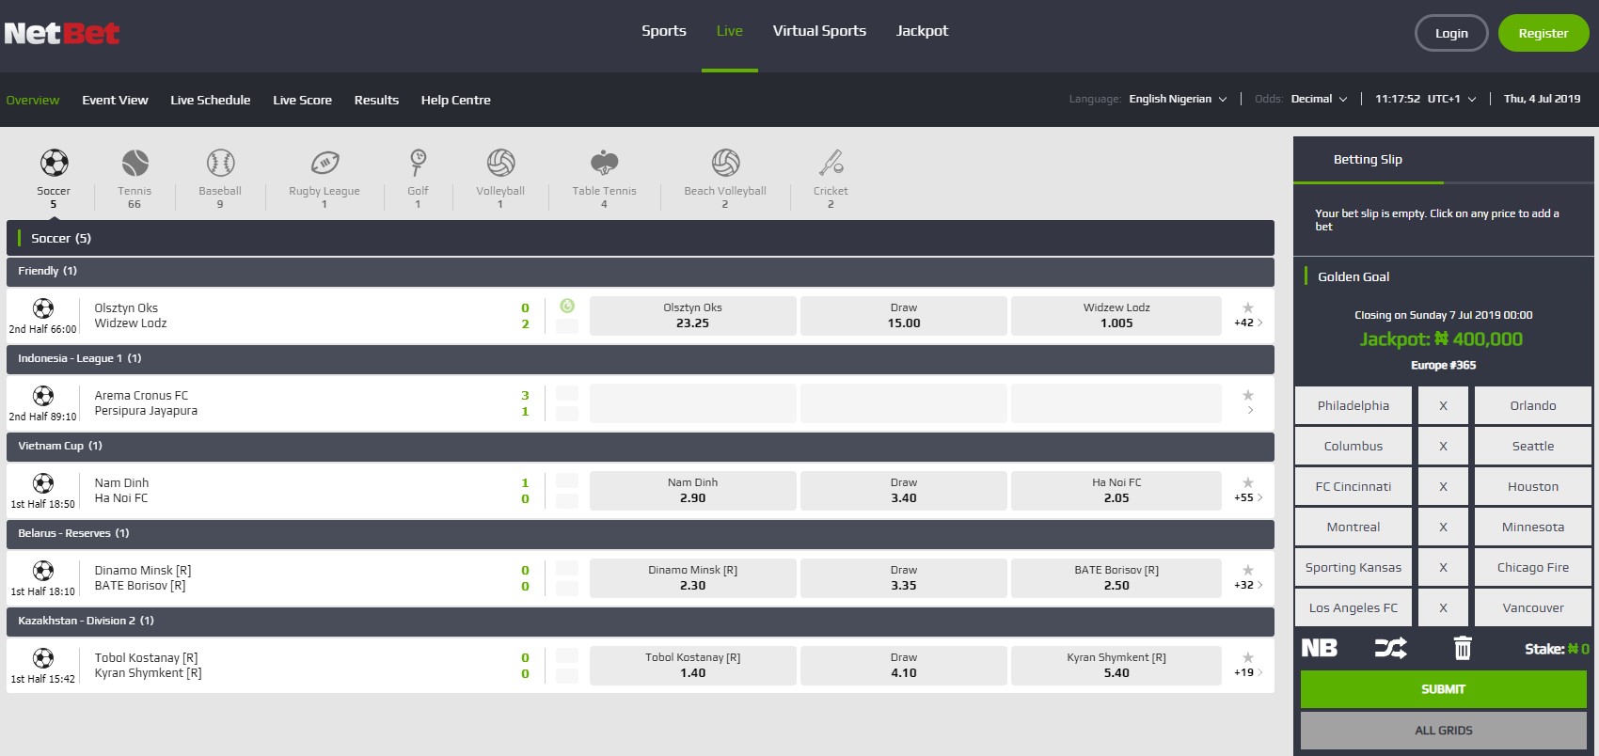The height and width of the screenshot is (756, 1599).
Task: Favourite the Nam Dinh match star
Action: coord(1248,482)
